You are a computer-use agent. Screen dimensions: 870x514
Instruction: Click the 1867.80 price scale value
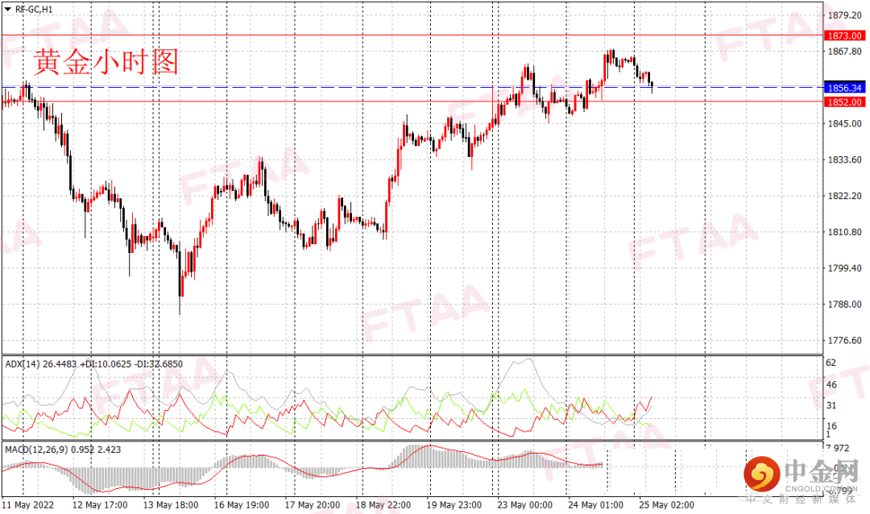click(x=844, y=51)
